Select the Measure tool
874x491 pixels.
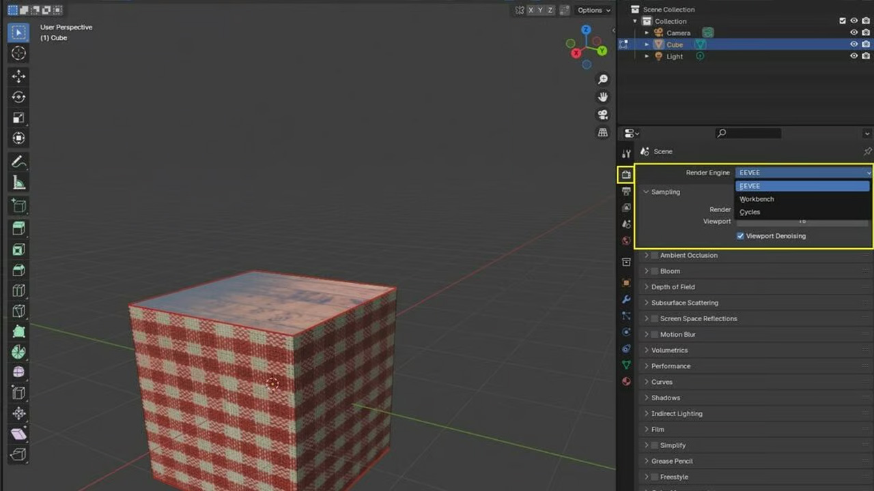(18, 183)
